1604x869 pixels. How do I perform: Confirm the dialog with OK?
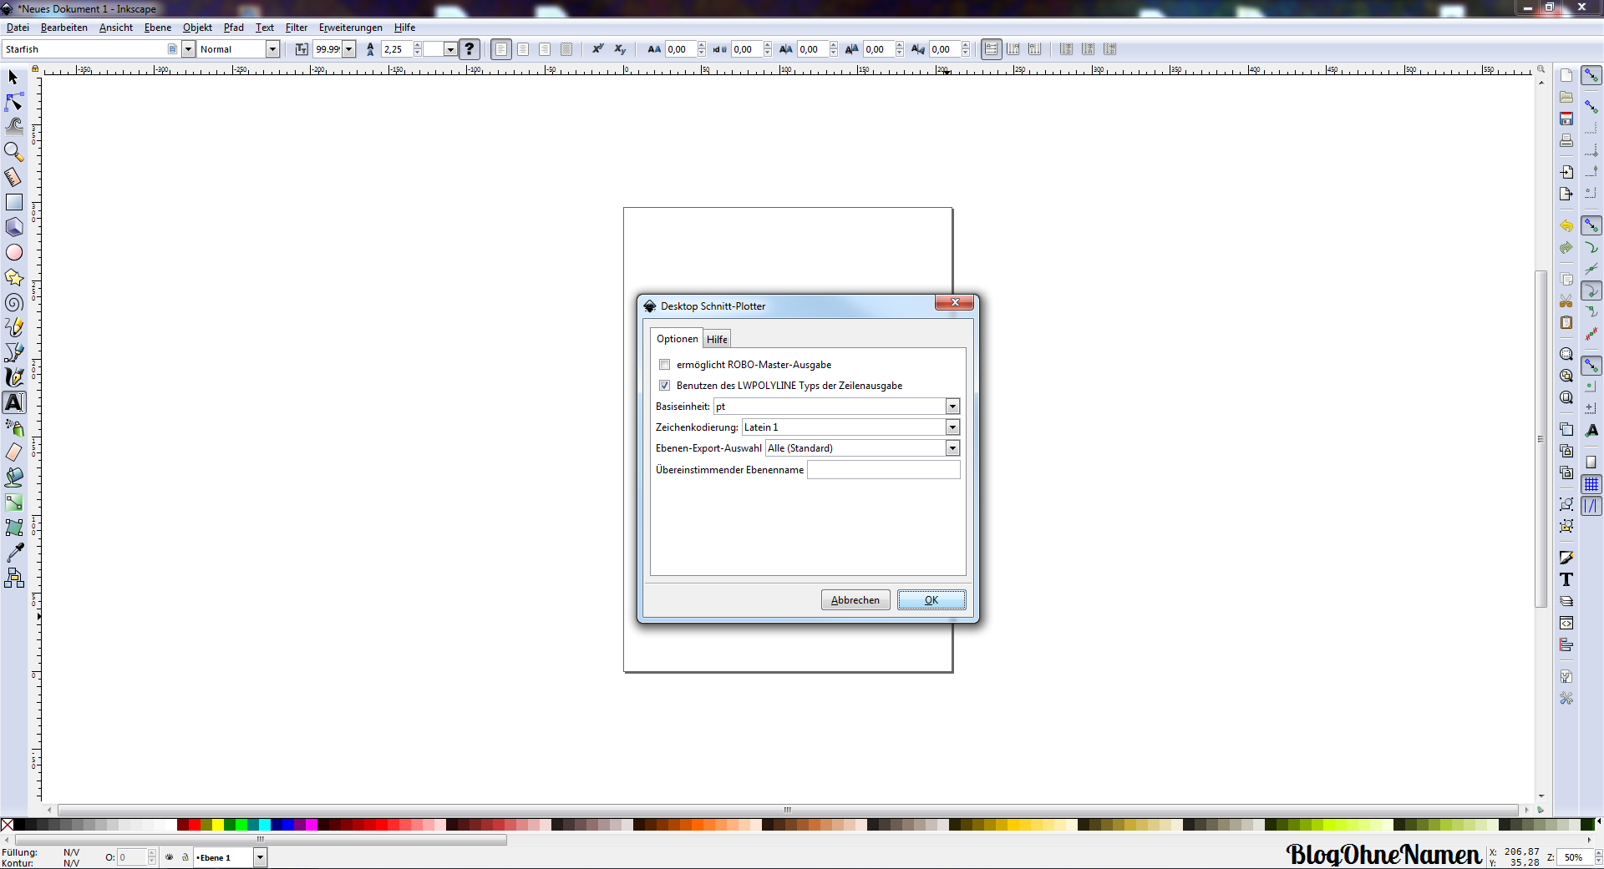pyautogui.click(x=931, y=600)
